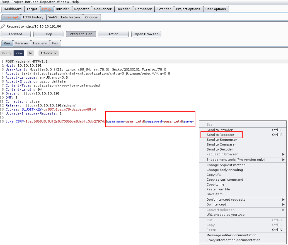
Task: Choose Send to Intruder from context menu
Action: 243,130
